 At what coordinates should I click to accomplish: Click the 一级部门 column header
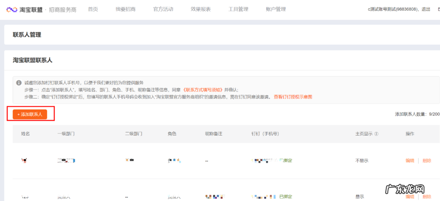[x=66, y=134]
